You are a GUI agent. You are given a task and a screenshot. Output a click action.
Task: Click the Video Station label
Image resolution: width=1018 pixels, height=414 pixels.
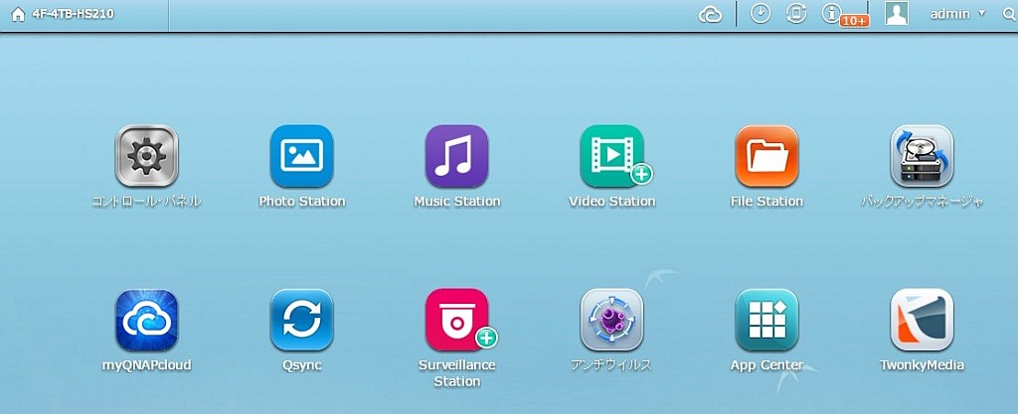point(612,202)
